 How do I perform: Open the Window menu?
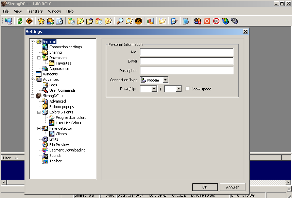click(55, 11)
